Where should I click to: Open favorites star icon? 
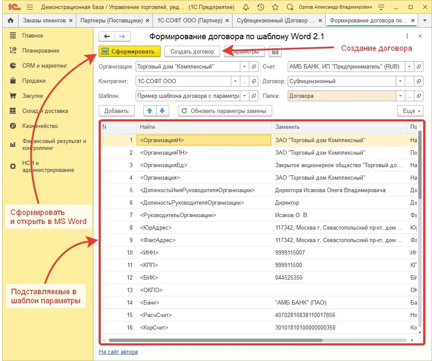point(275,7)
